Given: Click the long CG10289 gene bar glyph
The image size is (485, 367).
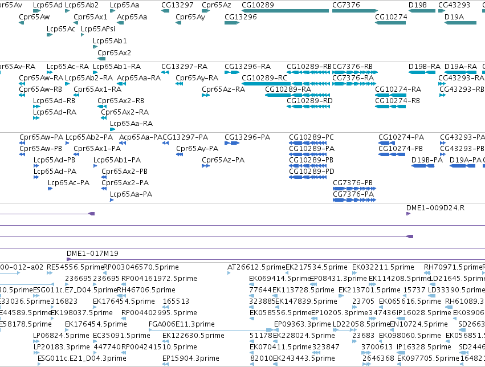Looking at the screenshot, I should coord(285,11).
